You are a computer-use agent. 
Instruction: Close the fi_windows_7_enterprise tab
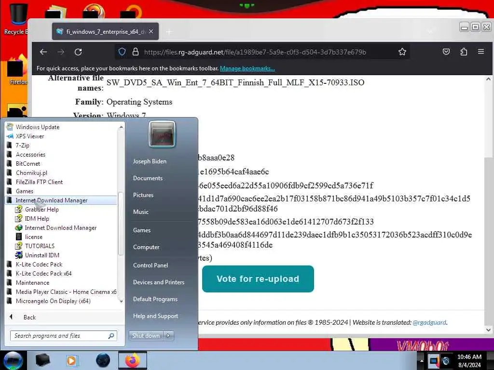(151, 31)
